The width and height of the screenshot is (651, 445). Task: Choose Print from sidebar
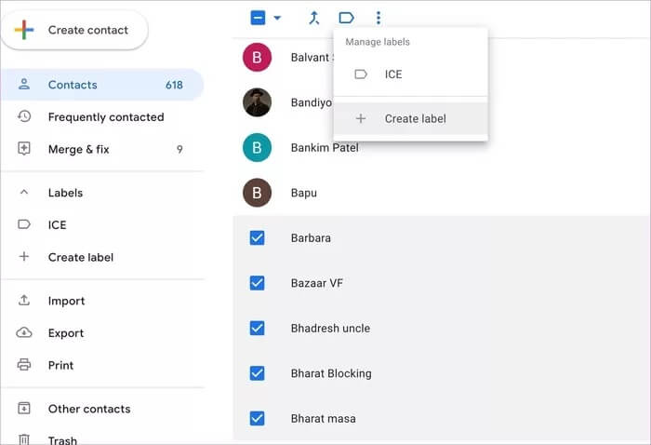(x=102, y=365)
